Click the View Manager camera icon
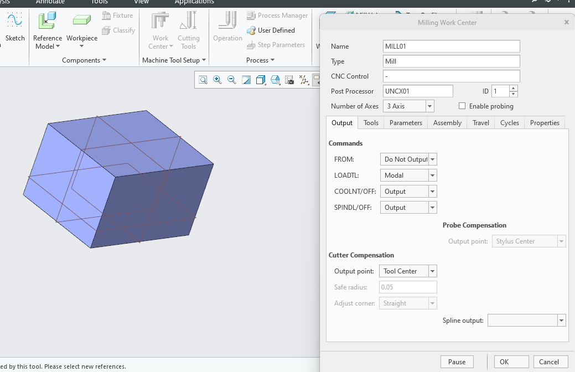The width and height of the screenshot is (575, 372). click(289, 80)
